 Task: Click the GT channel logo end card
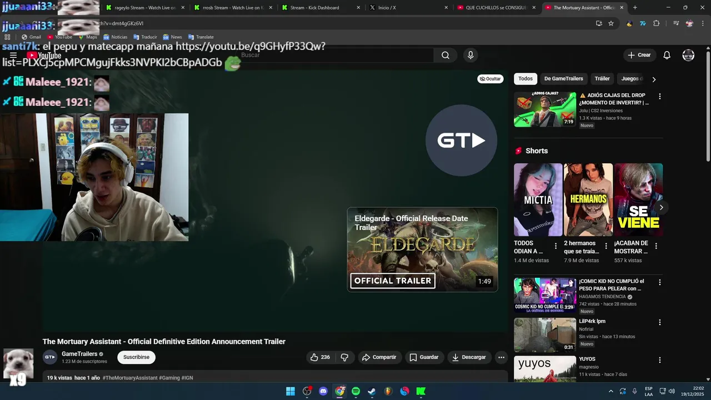(x=461, y=141)
